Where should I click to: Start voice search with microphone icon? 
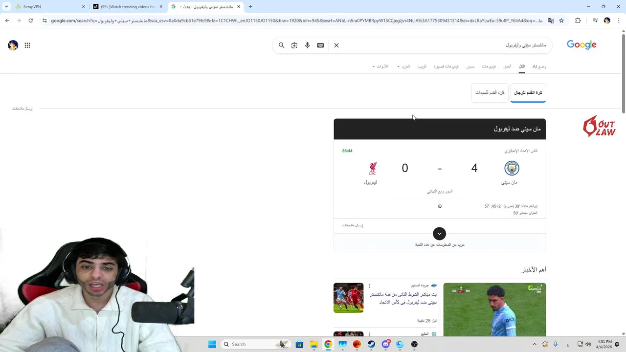[x=307, y=45]
